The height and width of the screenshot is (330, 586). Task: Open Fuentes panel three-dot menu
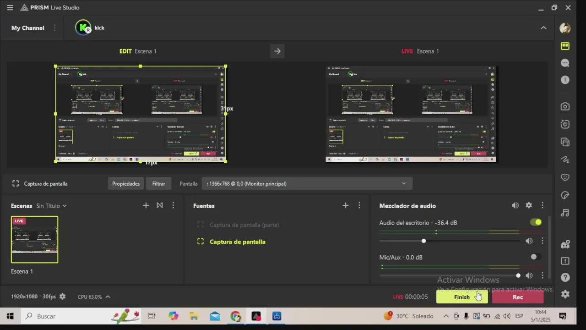(359, 205)
